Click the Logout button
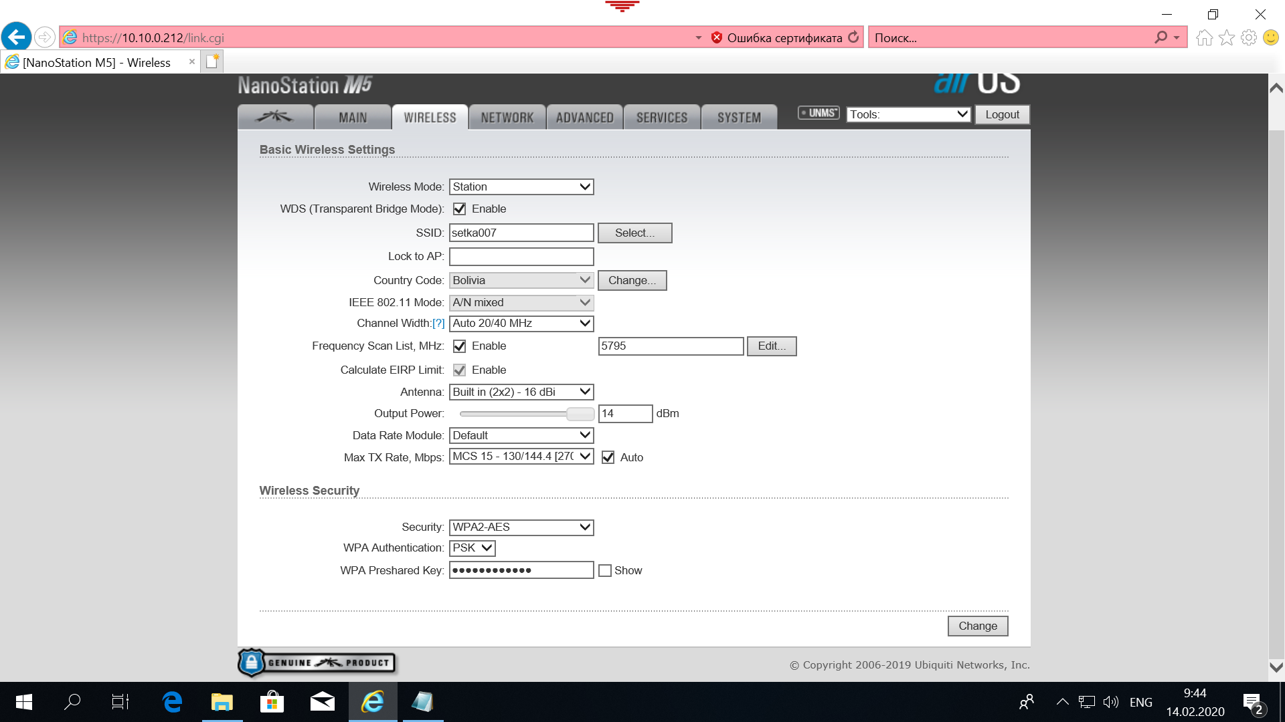This screenshot has height=722, width=1285. point(1002,114)
